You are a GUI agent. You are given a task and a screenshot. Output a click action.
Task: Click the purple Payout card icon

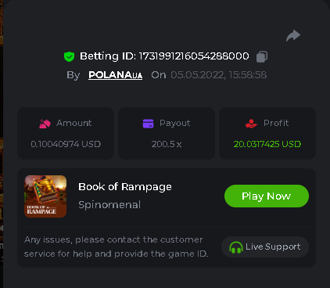pos(148,124)
